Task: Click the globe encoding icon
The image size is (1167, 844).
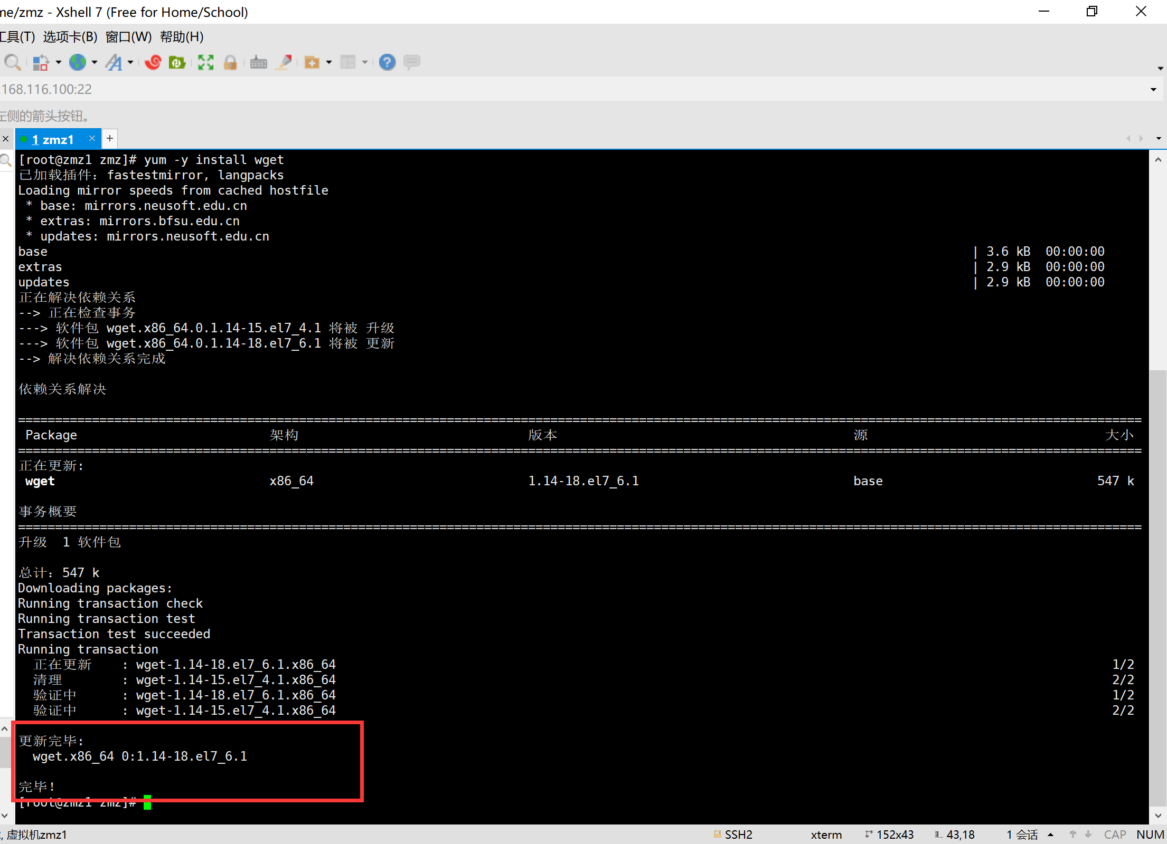Action: pos(78,62)
